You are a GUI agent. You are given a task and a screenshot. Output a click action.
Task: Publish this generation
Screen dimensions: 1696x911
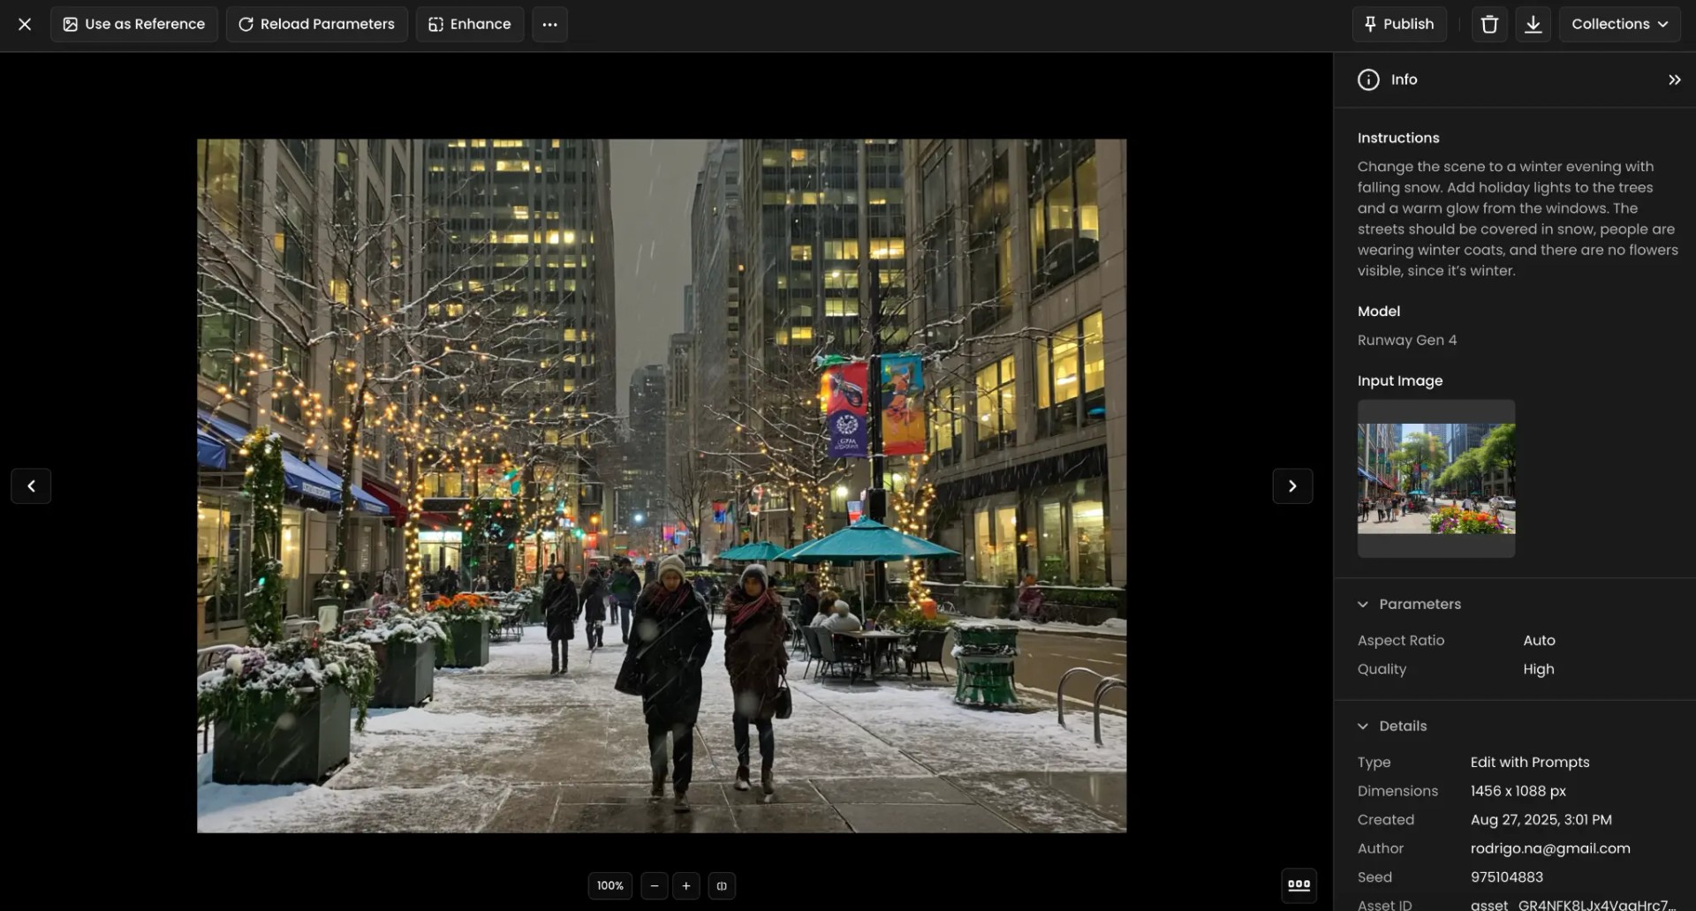click(1398, 24)
